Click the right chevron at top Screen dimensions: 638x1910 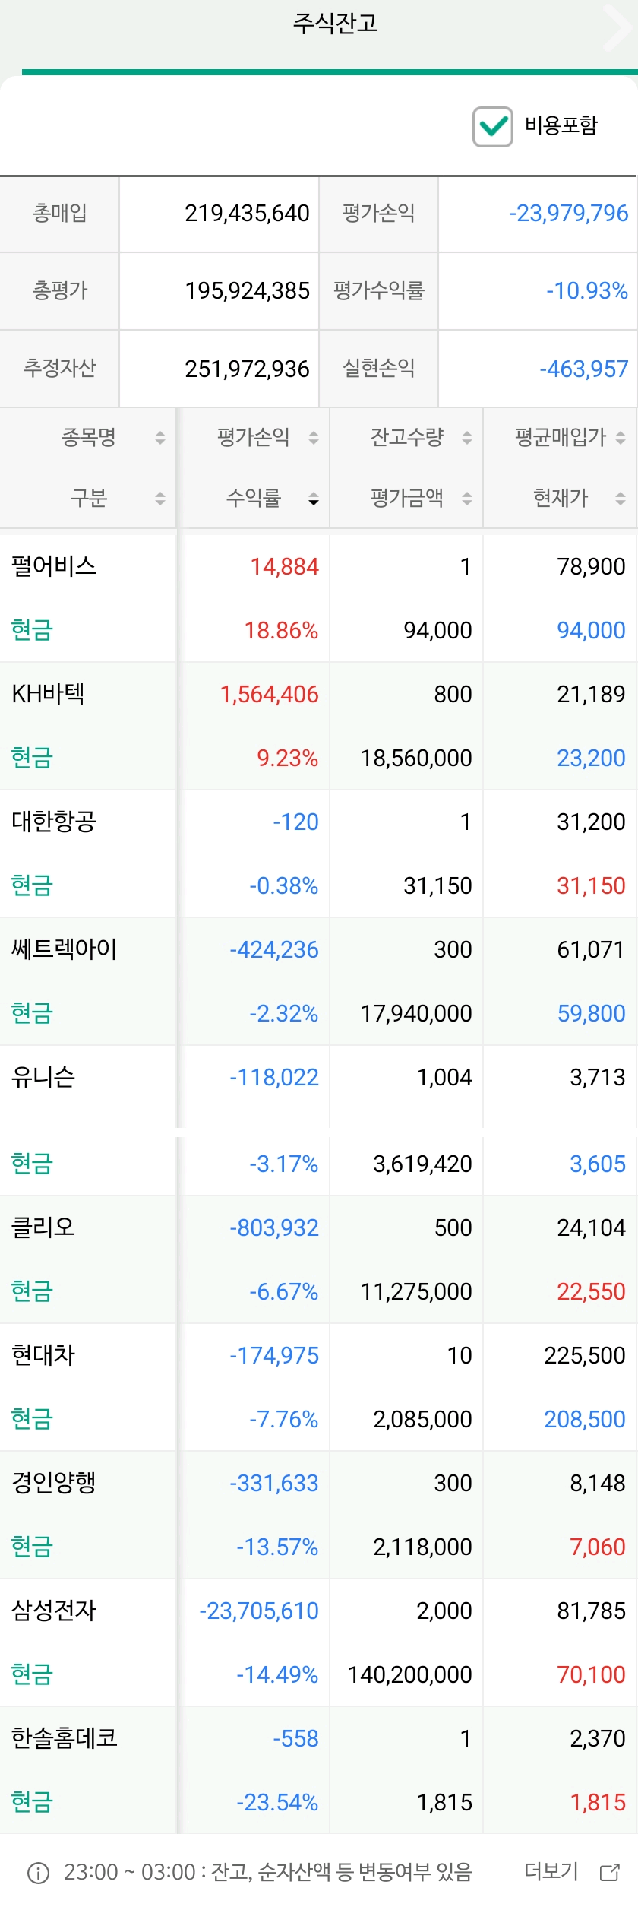coord(617,27)
